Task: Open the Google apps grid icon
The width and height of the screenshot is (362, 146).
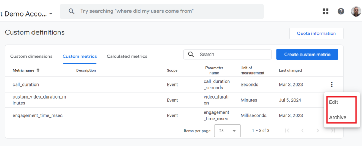Action: click(326, 12)
